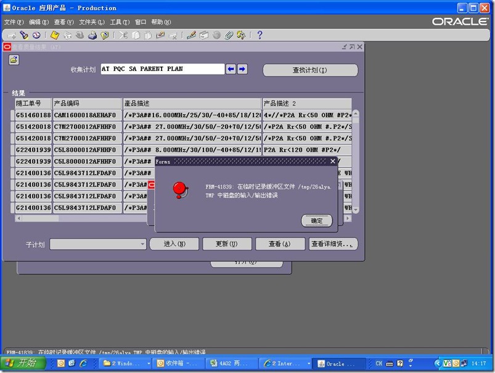Click the Show Navigator toolbar icon

(36, 35)
